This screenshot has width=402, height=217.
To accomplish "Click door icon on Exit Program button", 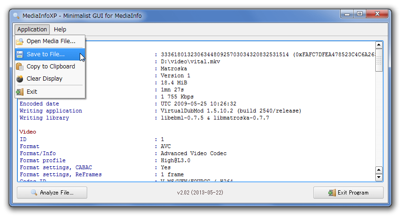I will point(332,193).
